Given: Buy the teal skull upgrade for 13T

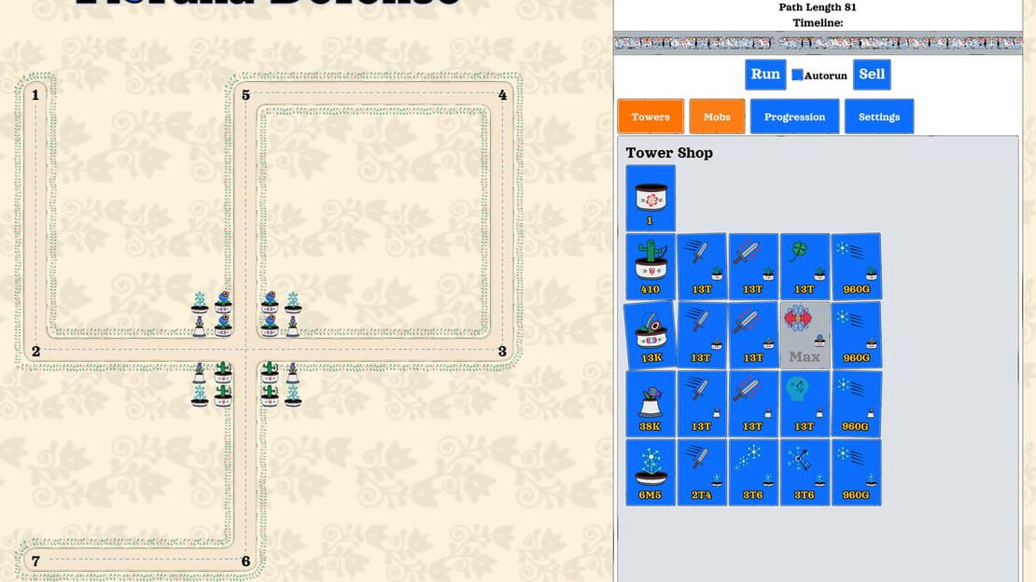Looking at the screenshot, I should point(805,404).
